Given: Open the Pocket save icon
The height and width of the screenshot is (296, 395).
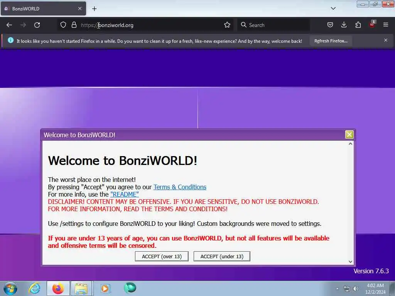Looking at the screenshot, I should pos(330,25).
